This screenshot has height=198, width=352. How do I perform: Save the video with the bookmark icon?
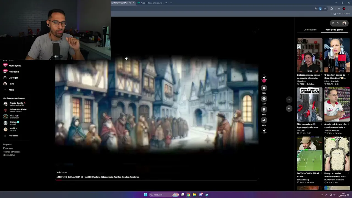[x=264, y=109]
